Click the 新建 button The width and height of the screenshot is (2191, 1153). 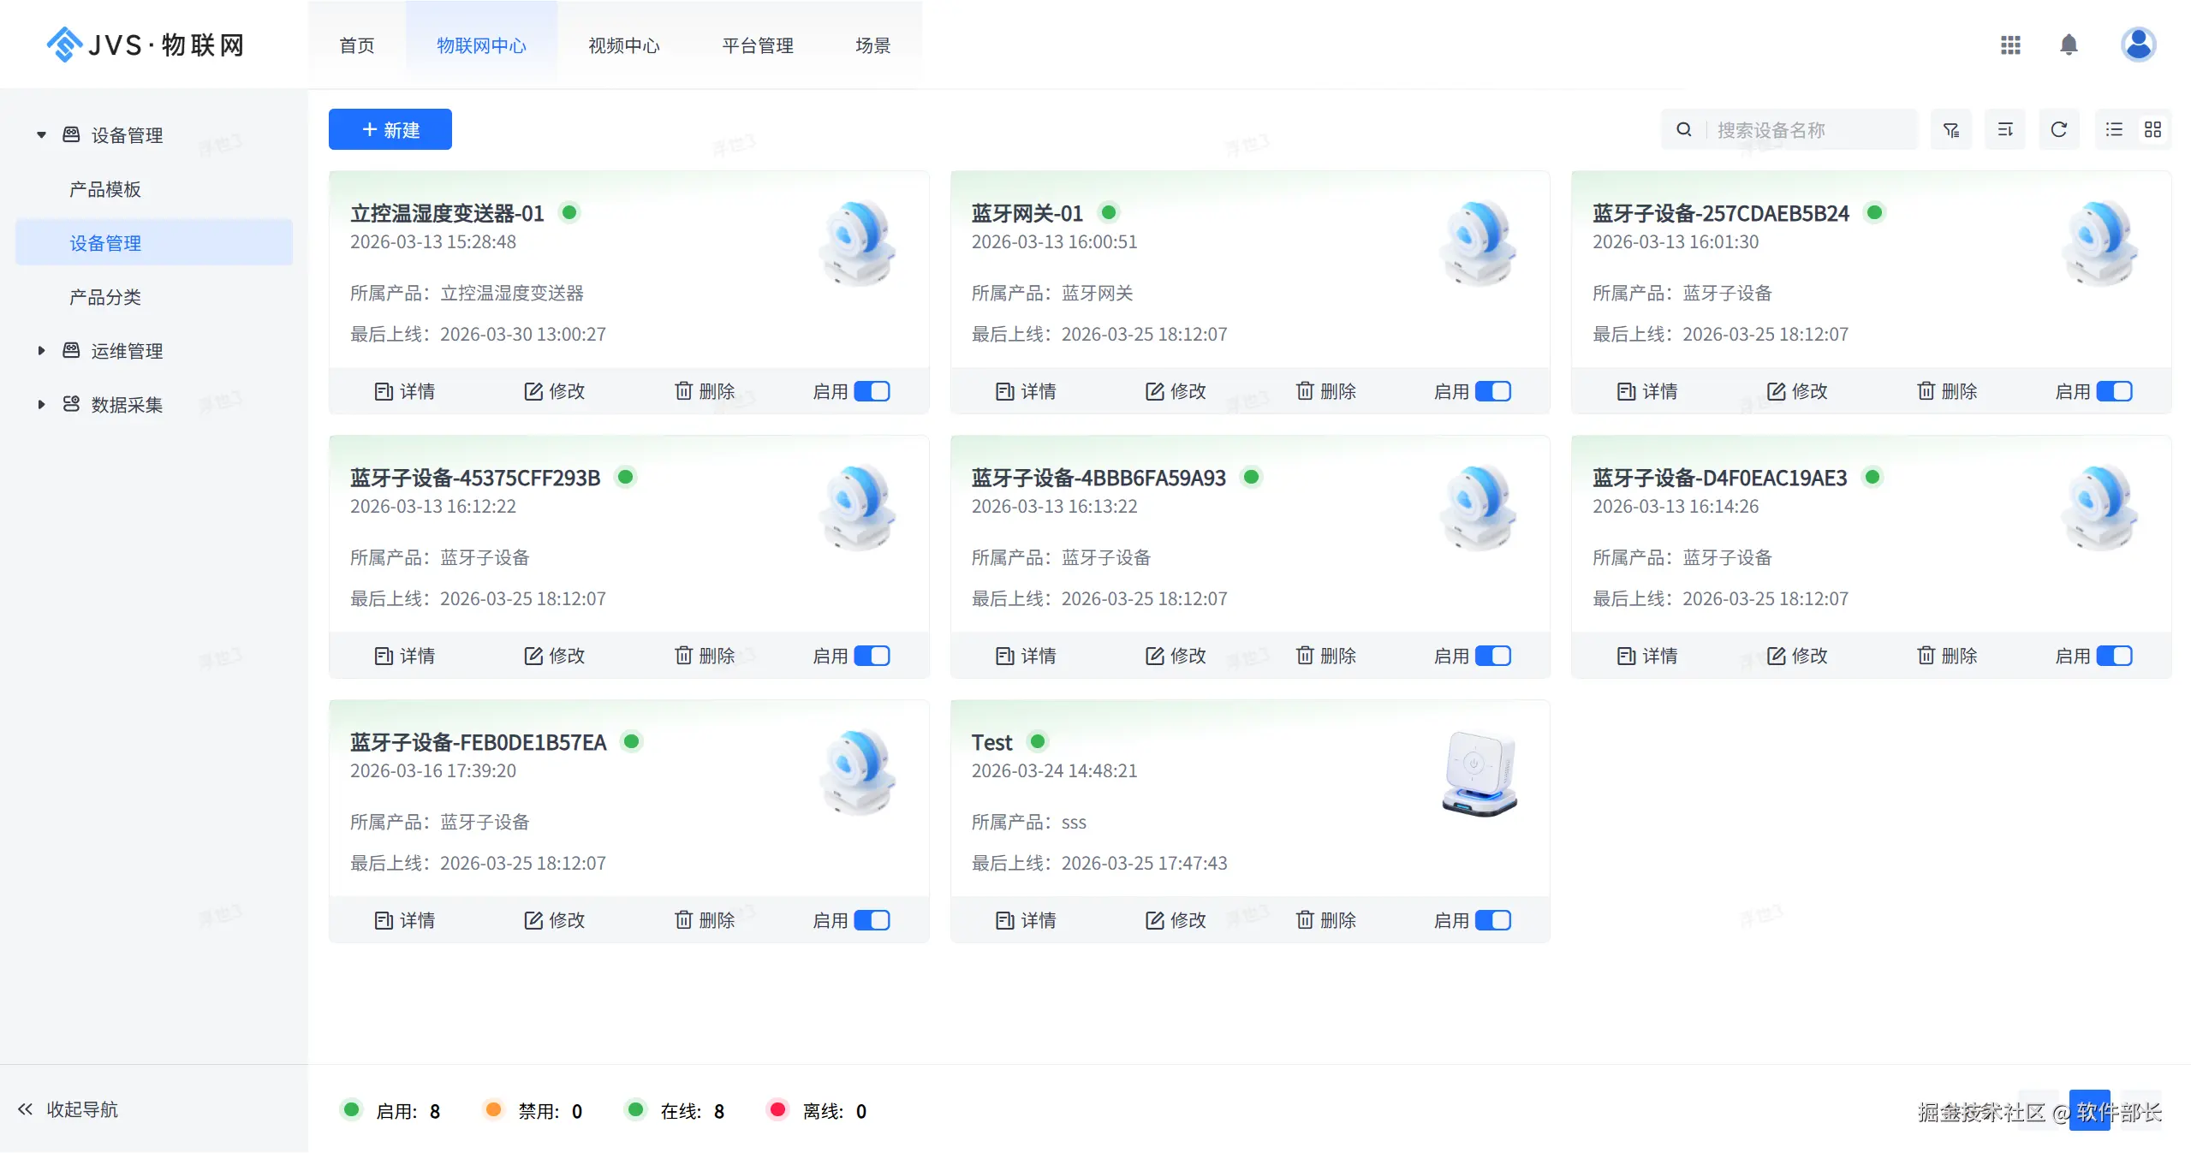(x=390, y=130)
